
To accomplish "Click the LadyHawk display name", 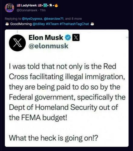I will tap(29, 5).
